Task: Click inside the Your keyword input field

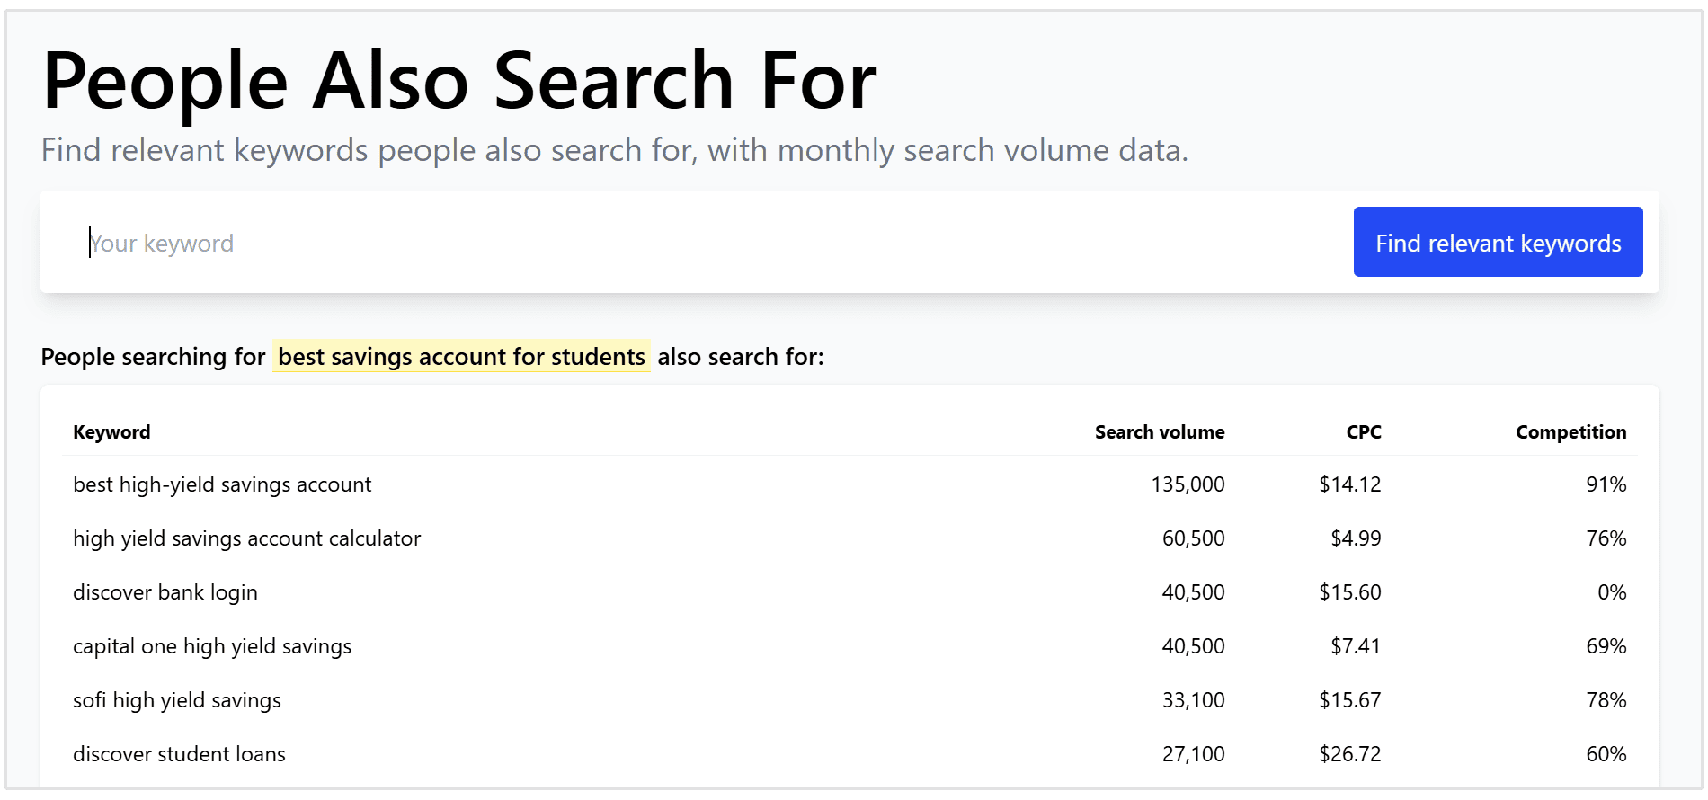Action: coord(360,242)
